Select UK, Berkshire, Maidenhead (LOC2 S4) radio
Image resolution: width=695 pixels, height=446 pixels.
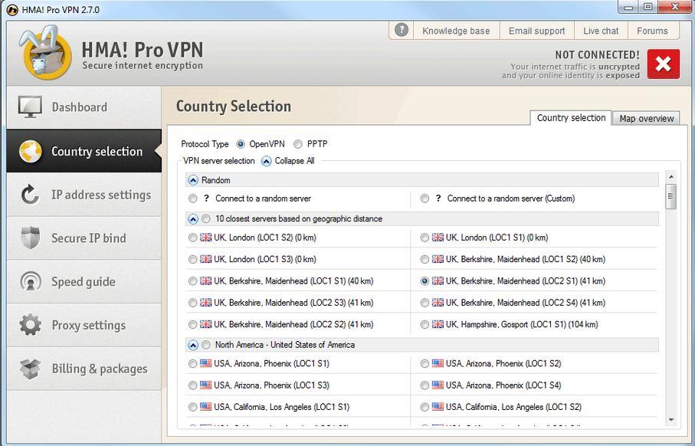(425, 303)
